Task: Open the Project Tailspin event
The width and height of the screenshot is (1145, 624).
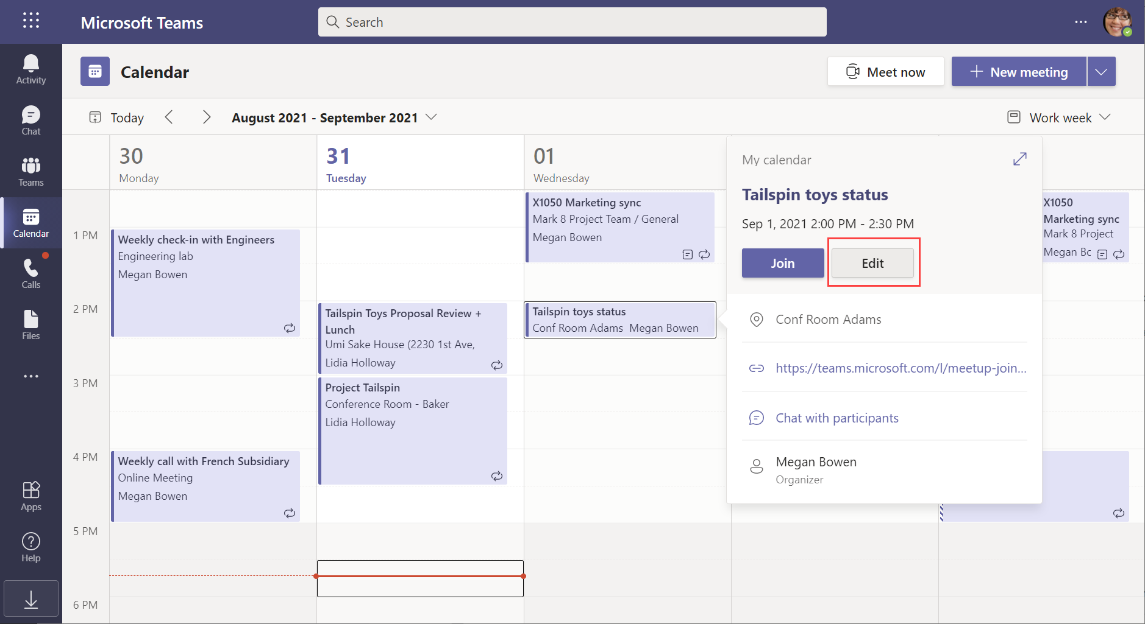Action: (413, 431)
